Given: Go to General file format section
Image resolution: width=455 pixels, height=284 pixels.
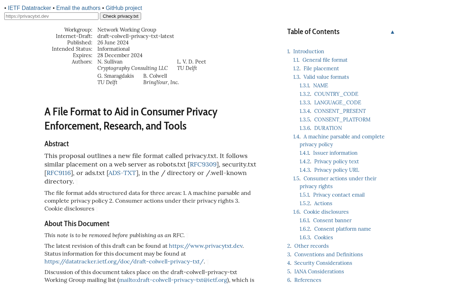Looking at the screenshot, I should (x=325, y=60).
